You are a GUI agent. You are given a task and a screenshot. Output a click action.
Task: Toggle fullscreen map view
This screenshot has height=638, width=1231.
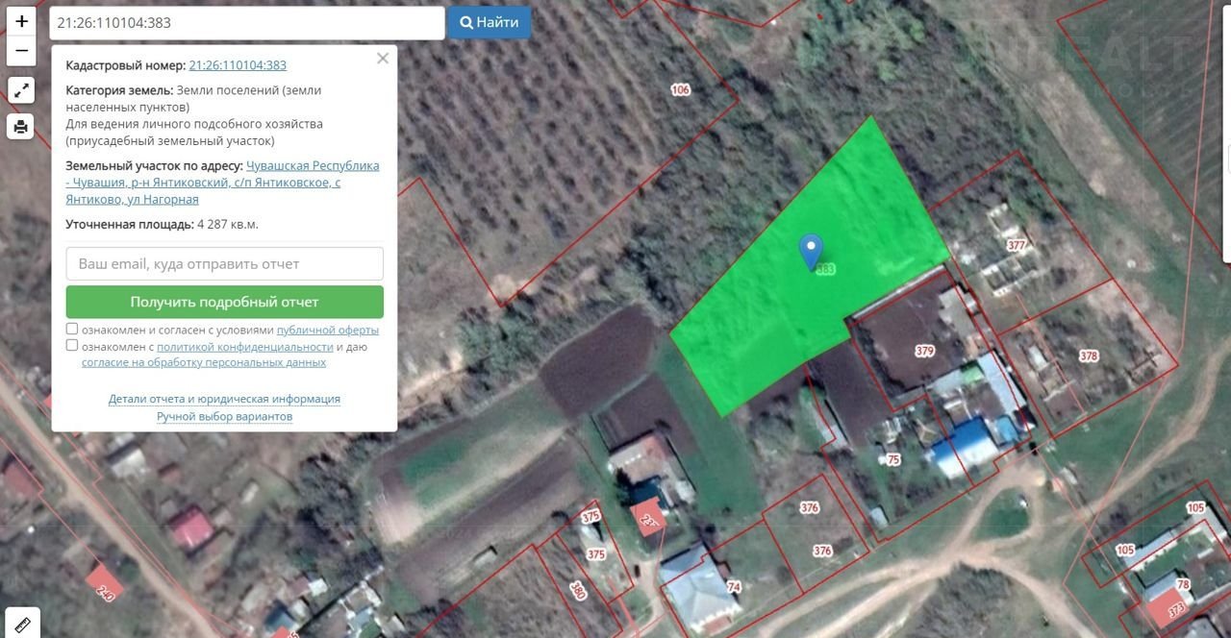click(21, 90)
